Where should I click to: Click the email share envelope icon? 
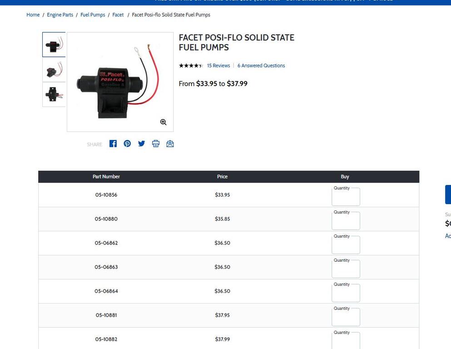170,144
